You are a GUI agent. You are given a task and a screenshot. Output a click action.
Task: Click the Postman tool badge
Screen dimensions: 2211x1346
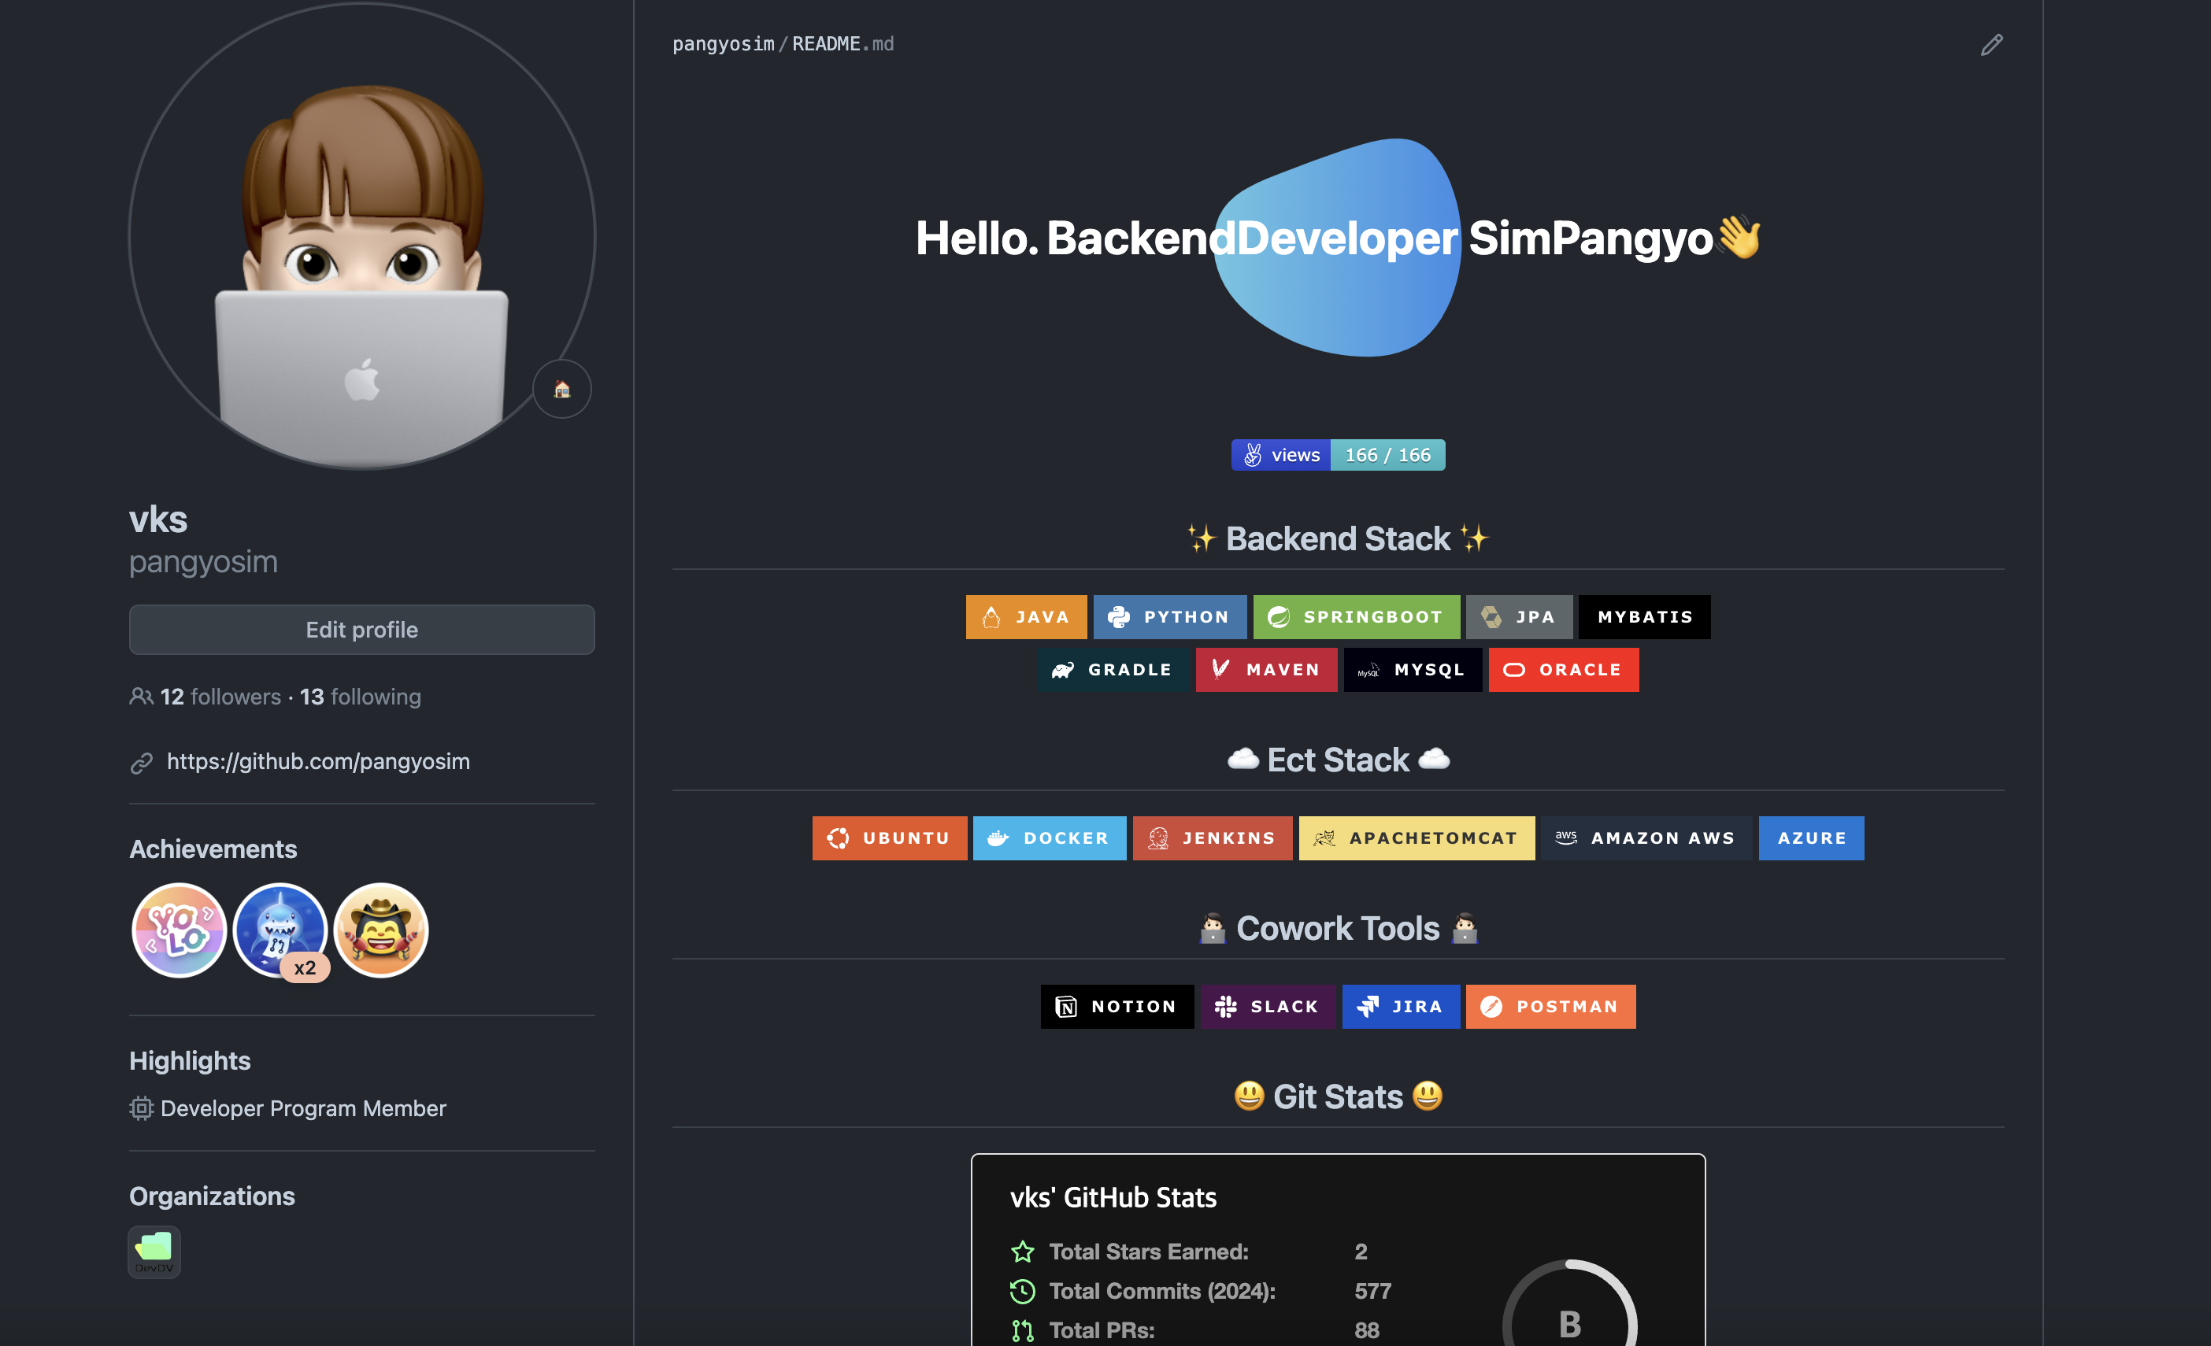[x=1550, y=1006]
